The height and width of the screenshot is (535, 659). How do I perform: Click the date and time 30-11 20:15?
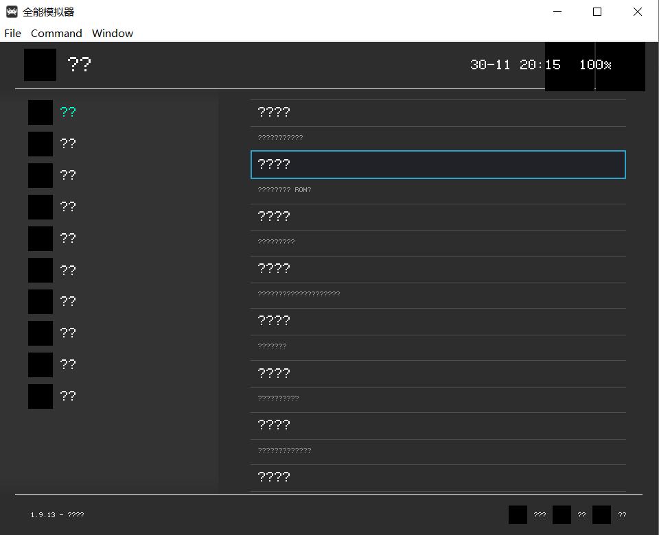click(516, 64)
